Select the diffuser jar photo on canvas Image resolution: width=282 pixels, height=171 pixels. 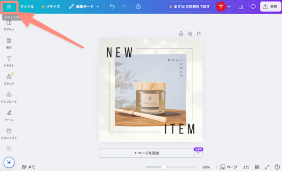click(x=150, y=90)
